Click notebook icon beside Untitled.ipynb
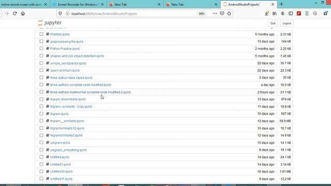This screenshot has height=186, width=331. (x=48, y=157)
